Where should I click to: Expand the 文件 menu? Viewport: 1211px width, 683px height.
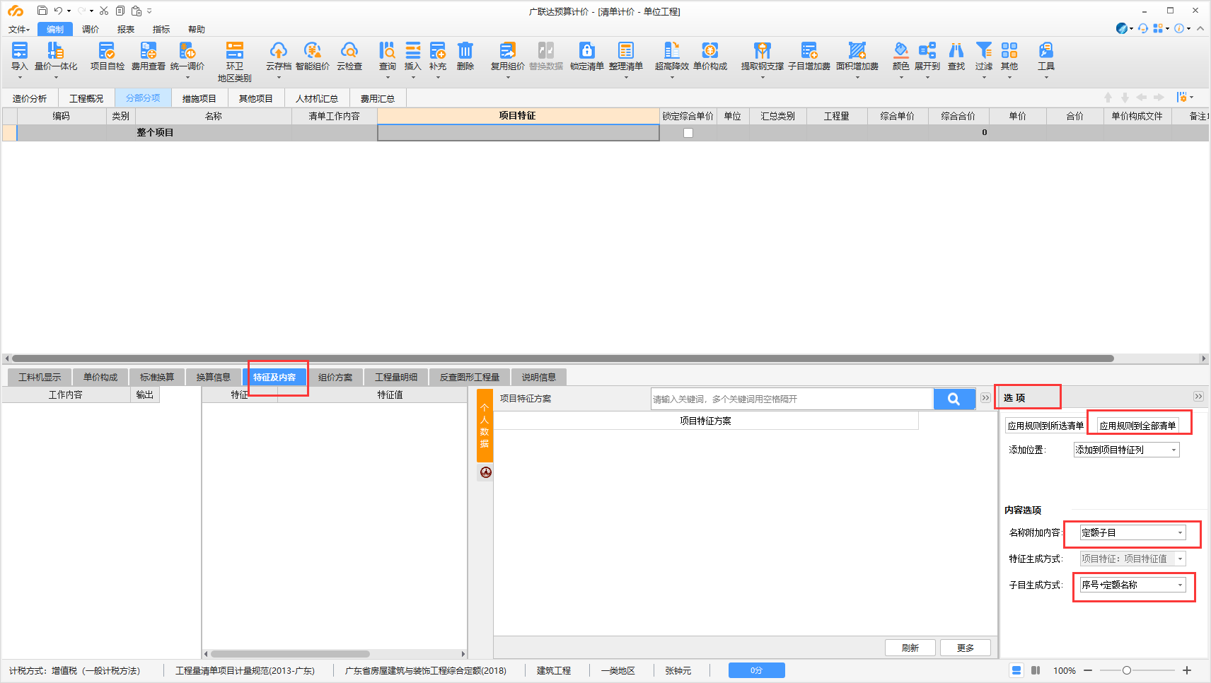(x=19, y=29)
